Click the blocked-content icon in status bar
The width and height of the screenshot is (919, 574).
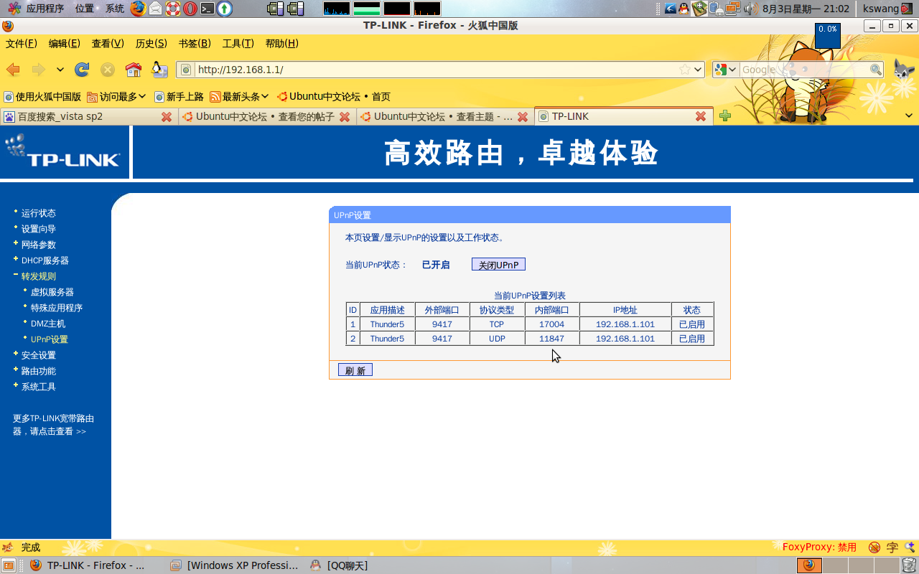click(874, 547)
